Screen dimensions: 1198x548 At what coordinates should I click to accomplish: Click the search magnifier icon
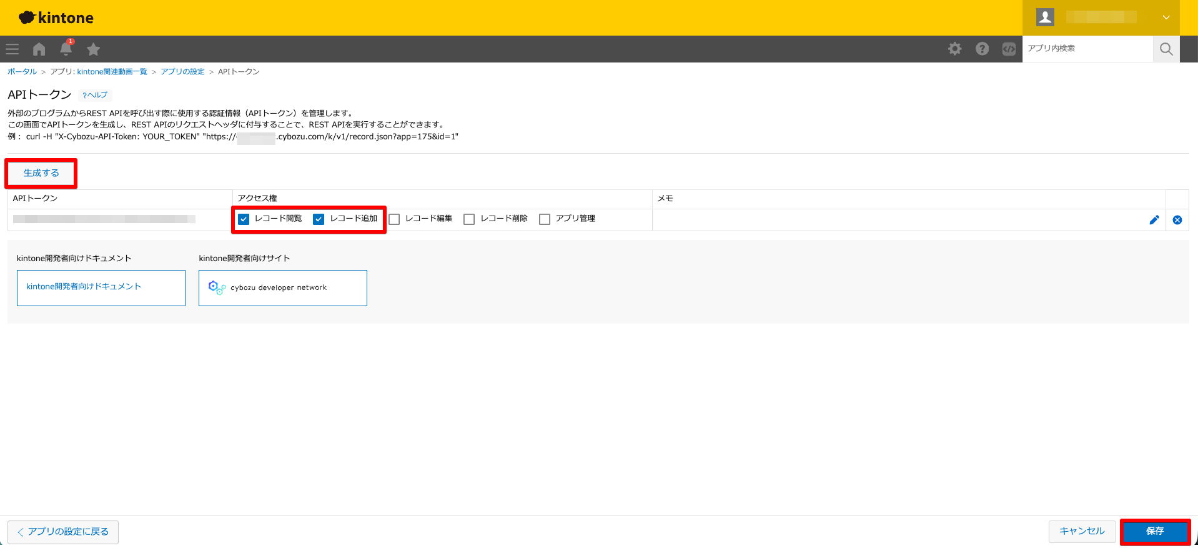(1166, 49)
